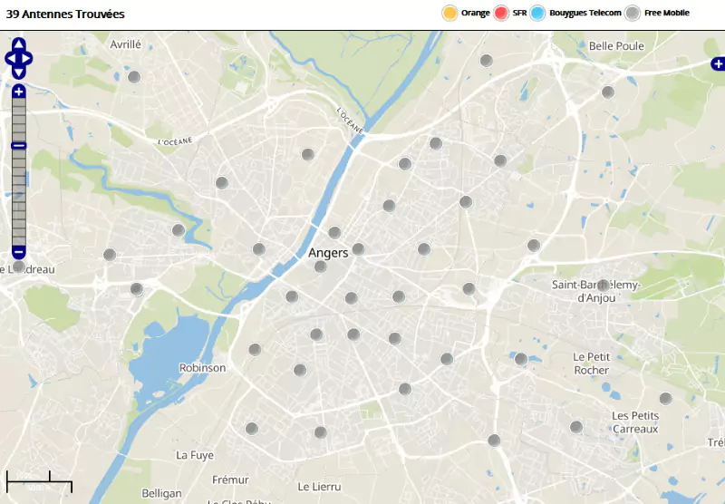Click the Free Mobile gray circle
This screenshot has width=725, height=504.
point(633,13)
